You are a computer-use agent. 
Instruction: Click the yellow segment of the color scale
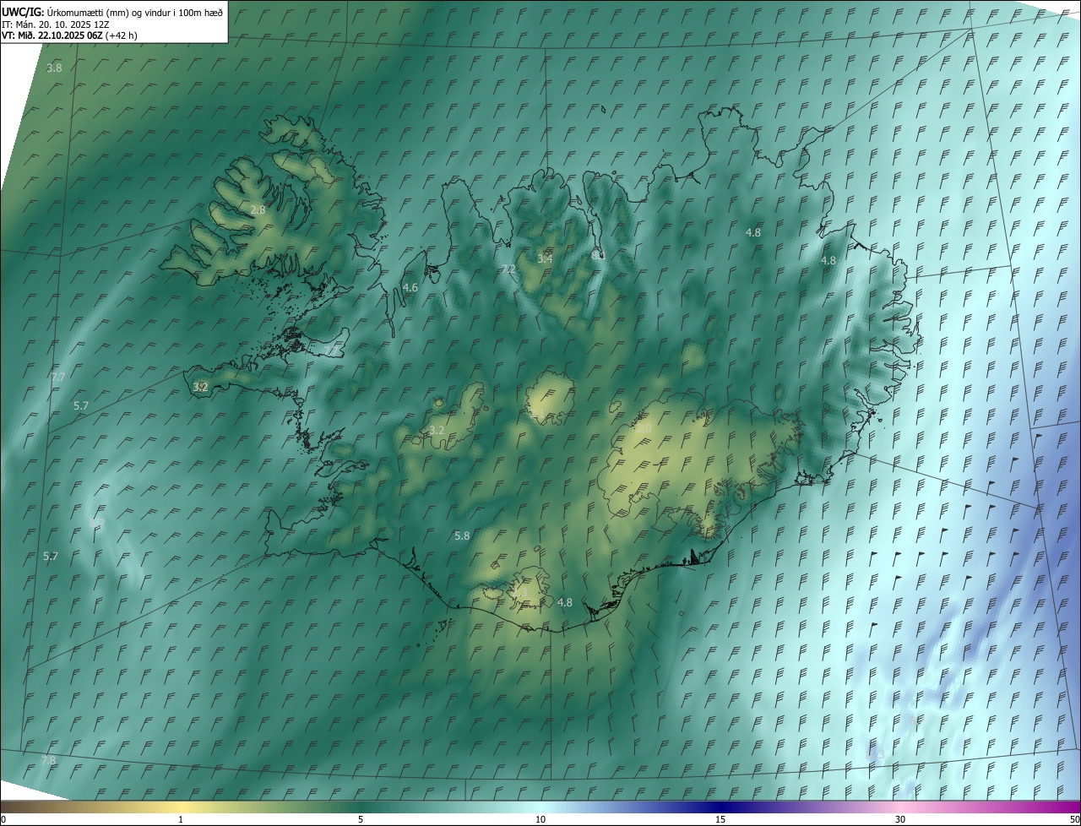pyautogui.click(x=181, y=807)
